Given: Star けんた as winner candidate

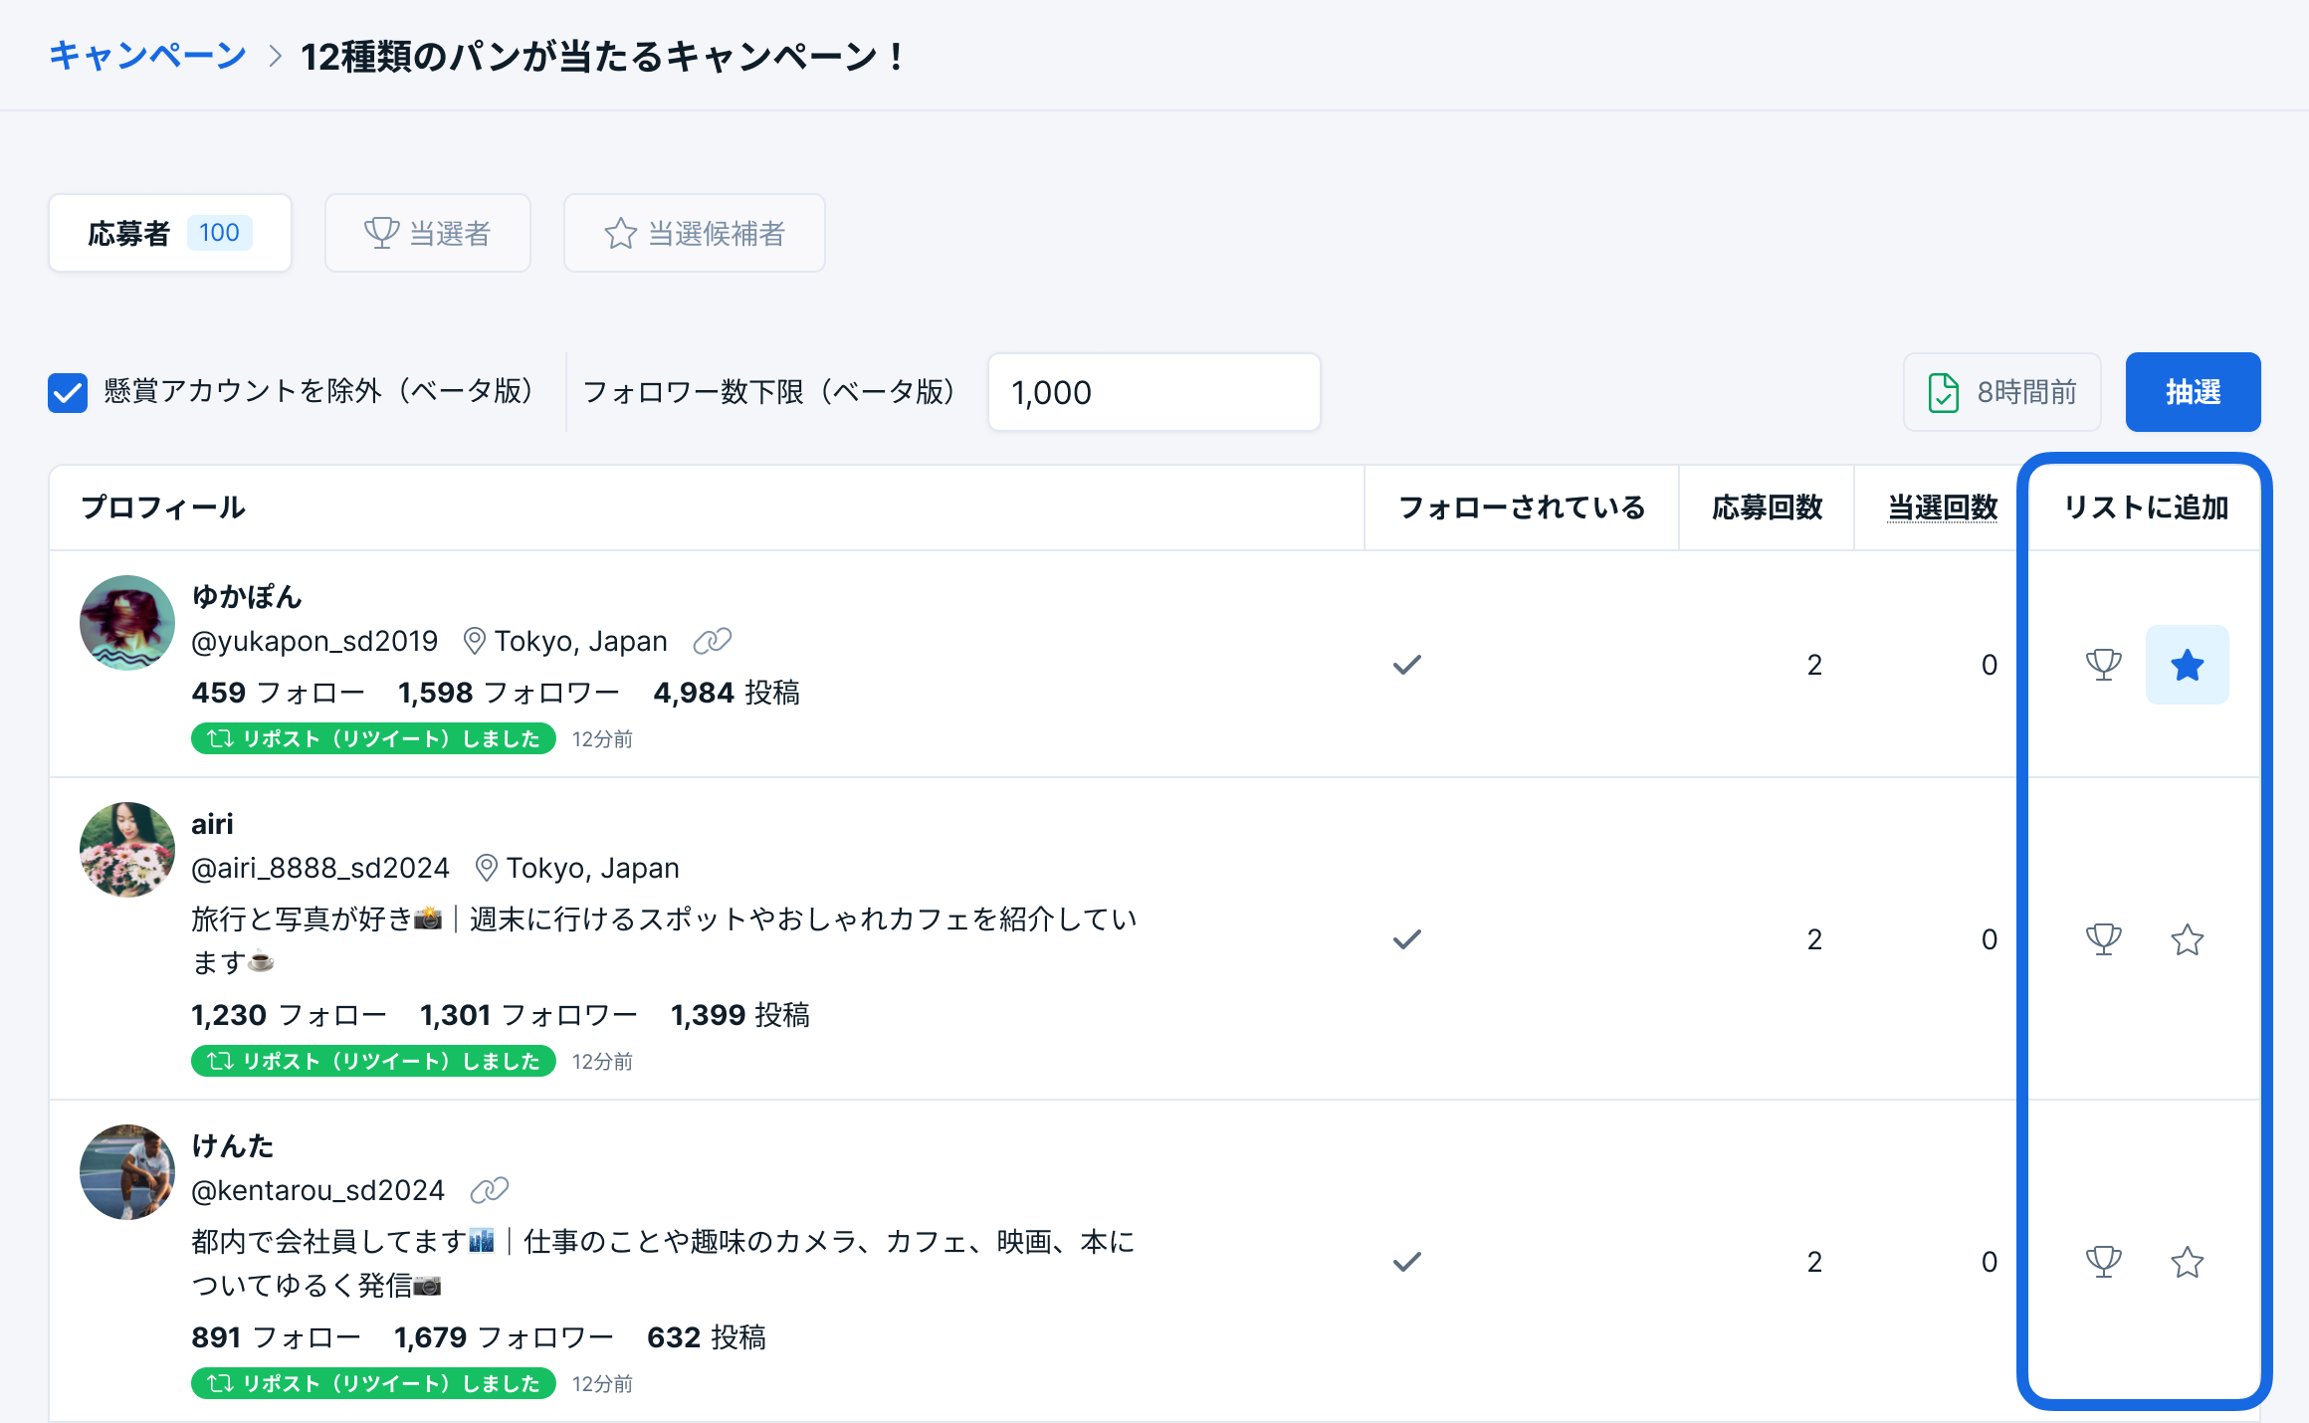Looking at the screenshot, I should 2187,1262.
